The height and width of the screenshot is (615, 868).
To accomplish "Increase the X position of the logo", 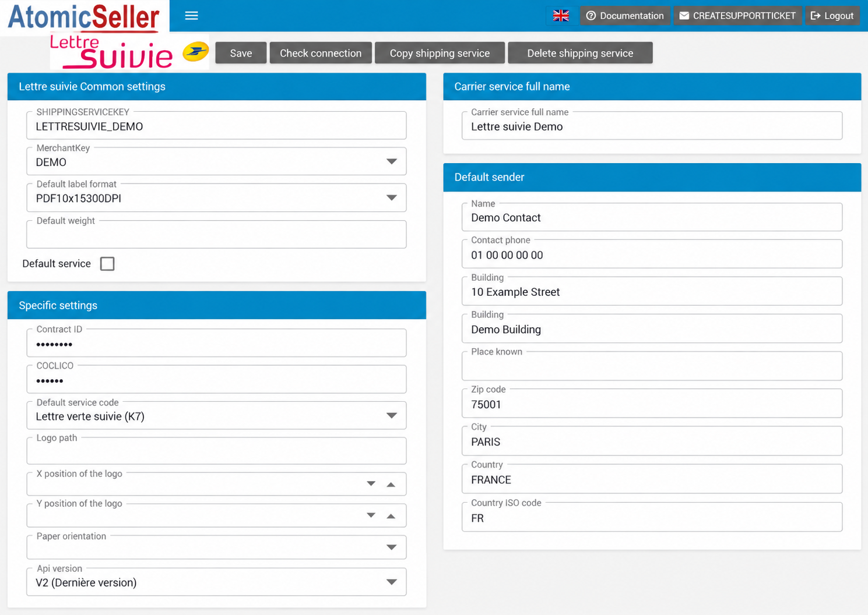I will tap(391, 484).
